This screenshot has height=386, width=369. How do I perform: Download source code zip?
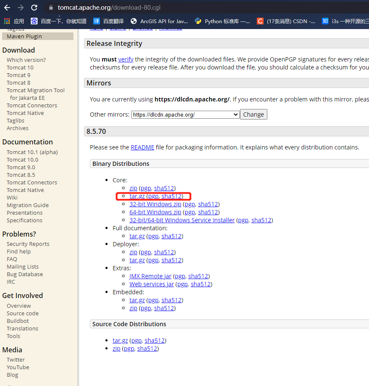click(117, 349)
